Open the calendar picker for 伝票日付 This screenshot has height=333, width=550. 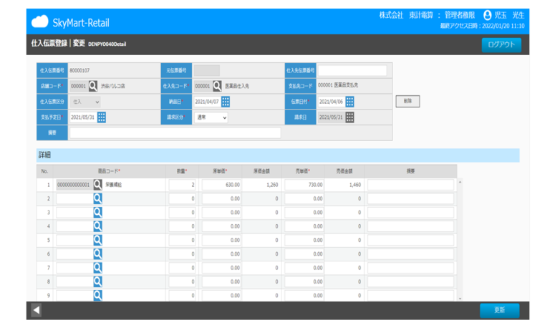pyautogui.click(x=349, y=102)
